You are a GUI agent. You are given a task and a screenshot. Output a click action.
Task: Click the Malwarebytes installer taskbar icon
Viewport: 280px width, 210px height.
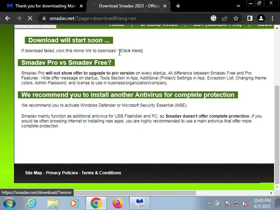pos(140,203)
